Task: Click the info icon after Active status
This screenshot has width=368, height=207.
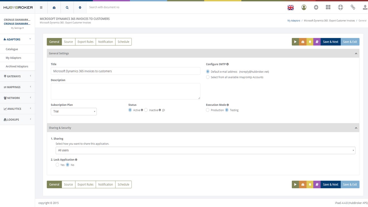Action: click(x=142, y=110)
